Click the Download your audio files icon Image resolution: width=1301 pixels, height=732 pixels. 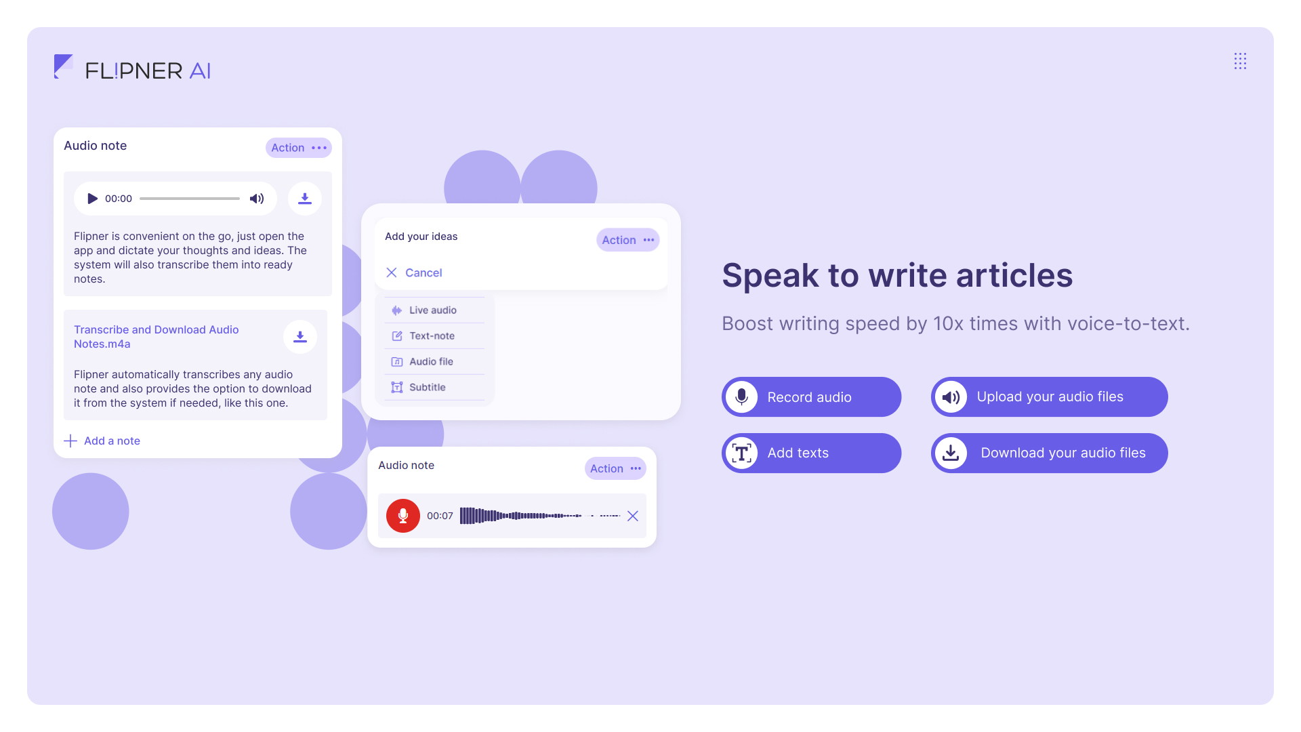click(x=951, y=452)
